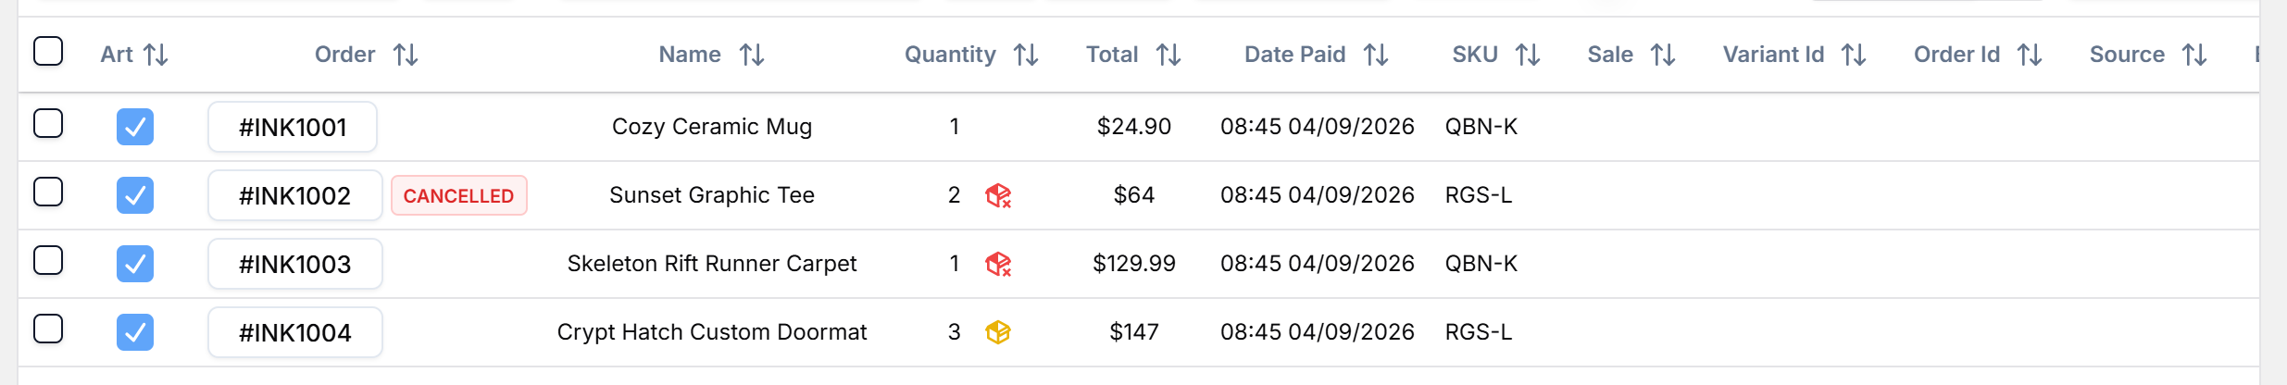Toggle the select-all checkbox in header
This screenshot has height=385, width=2287.
click(x=48, y=51)
